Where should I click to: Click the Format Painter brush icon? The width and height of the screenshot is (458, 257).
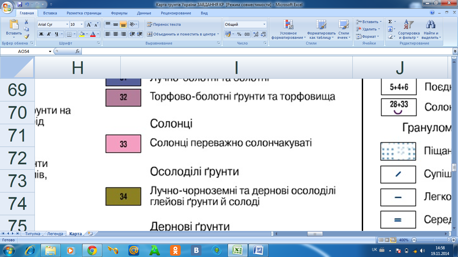tap(26, 36)
